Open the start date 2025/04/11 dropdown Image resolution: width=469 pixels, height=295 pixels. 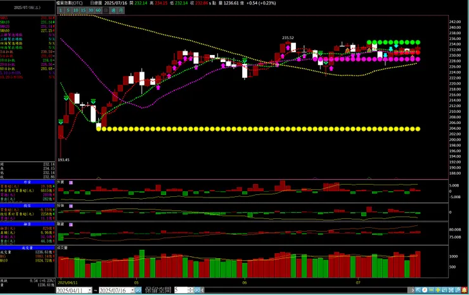pyautogui.click(x=90, y=290)
